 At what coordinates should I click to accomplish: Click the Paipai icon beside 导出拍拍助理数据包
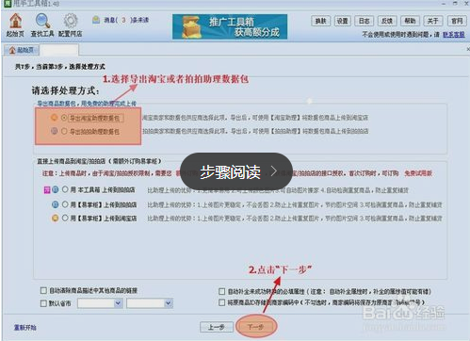click(55, 131)
